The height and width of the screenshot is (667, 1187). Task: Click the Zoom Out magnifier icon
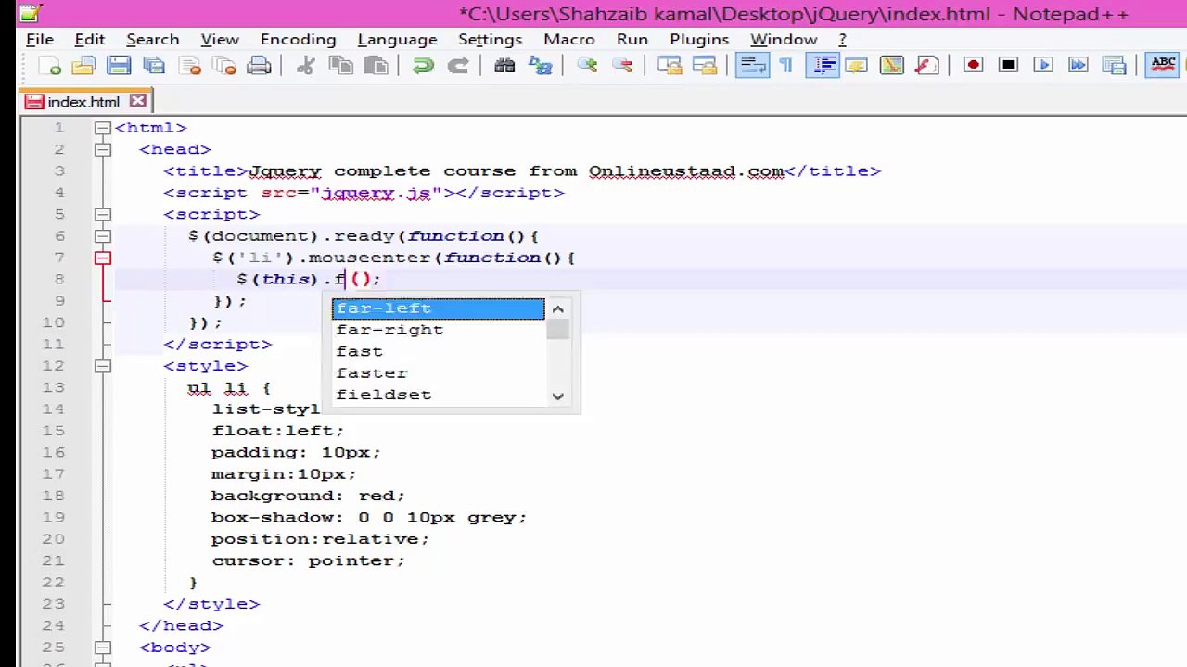tap(622, 65)
